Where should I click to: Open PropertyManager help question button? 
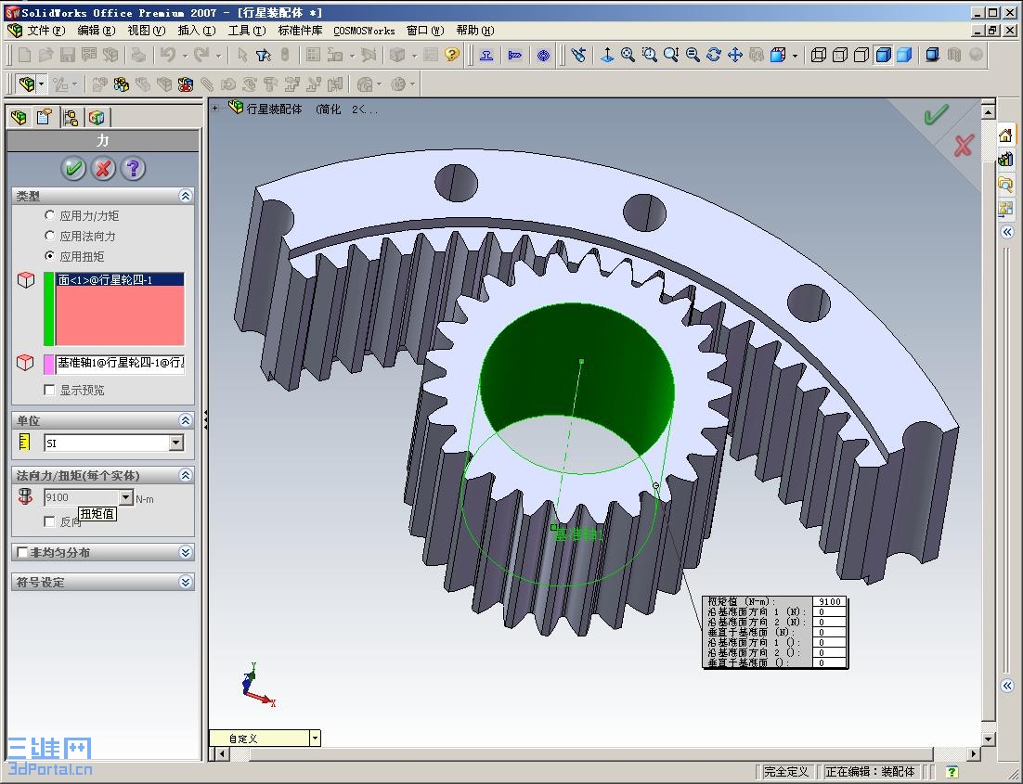click(x=133, y=169)
